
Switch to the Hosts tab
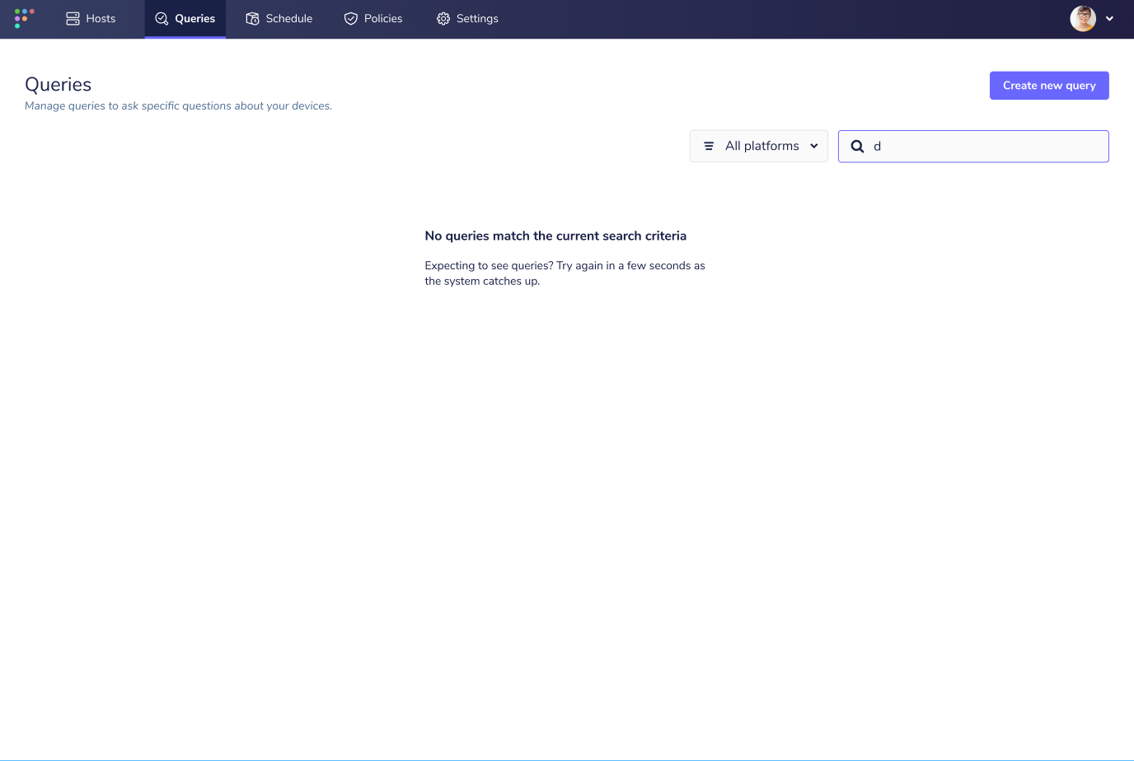(x=91, y=18)
